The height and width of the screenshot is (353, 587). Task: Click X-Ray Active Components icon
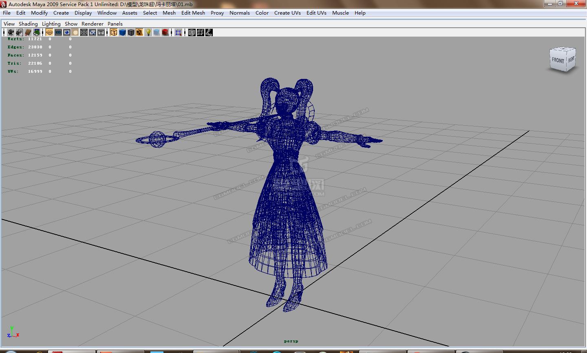(200, 33)
